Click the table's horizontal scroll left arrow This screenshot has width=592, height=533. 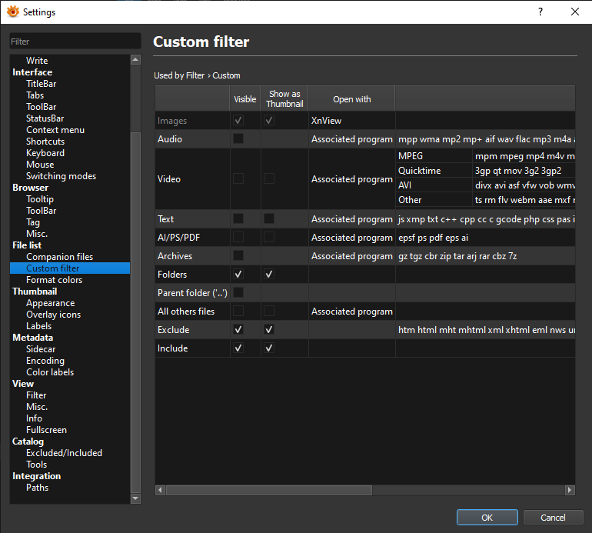[161, 490]
